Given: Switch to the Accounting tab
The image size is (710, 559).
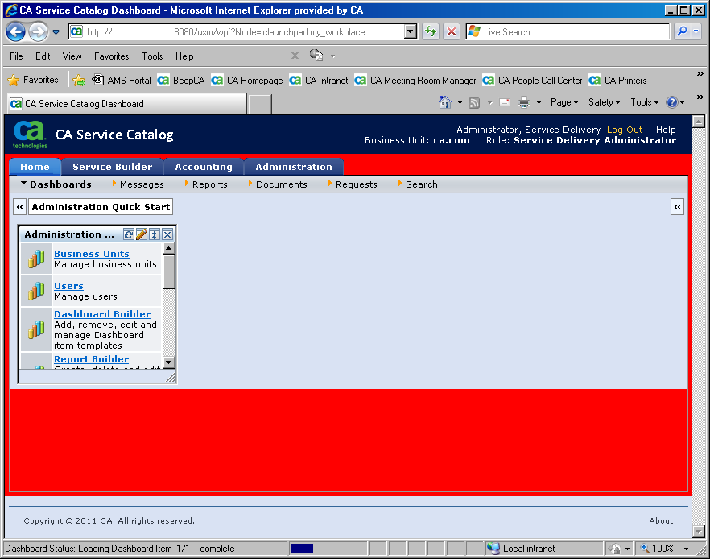Looking at the screenshot, I should click(x=204, y=167).
